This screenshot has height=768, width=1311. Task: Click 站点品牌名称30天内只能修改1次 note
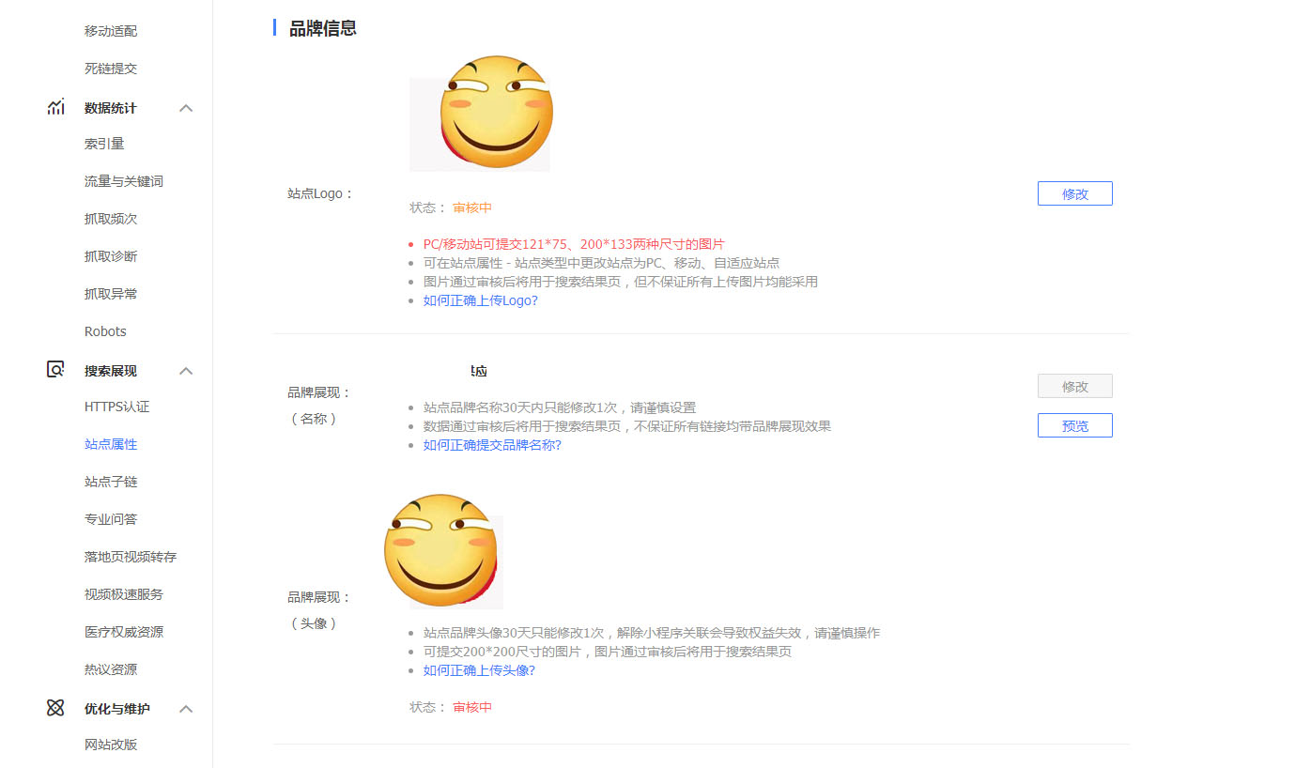(560, 407)
